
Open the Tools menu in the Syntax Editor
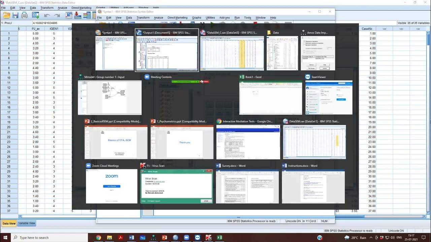point(247,18)
